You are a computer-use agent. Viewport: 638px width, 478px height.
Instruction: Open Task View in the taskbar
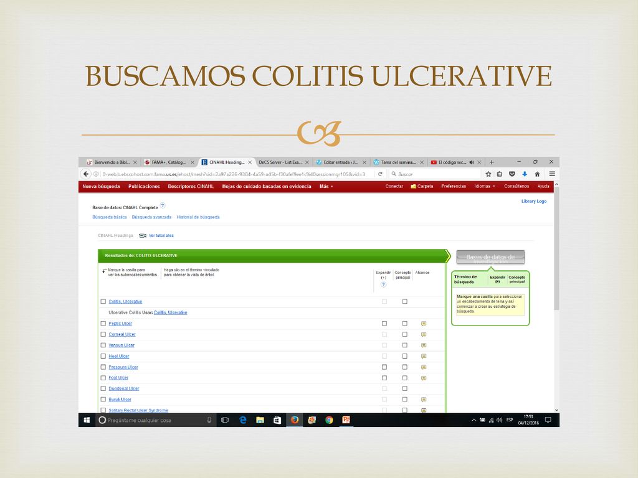224,420
